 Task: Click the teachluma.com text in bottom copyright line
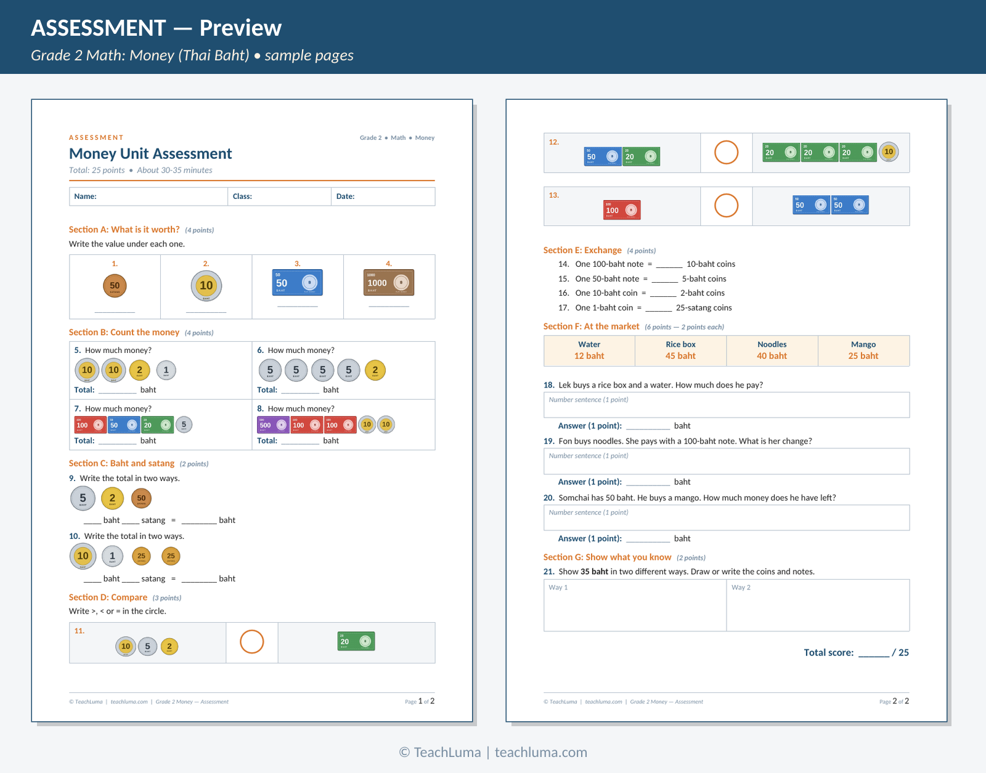point(540,752)
